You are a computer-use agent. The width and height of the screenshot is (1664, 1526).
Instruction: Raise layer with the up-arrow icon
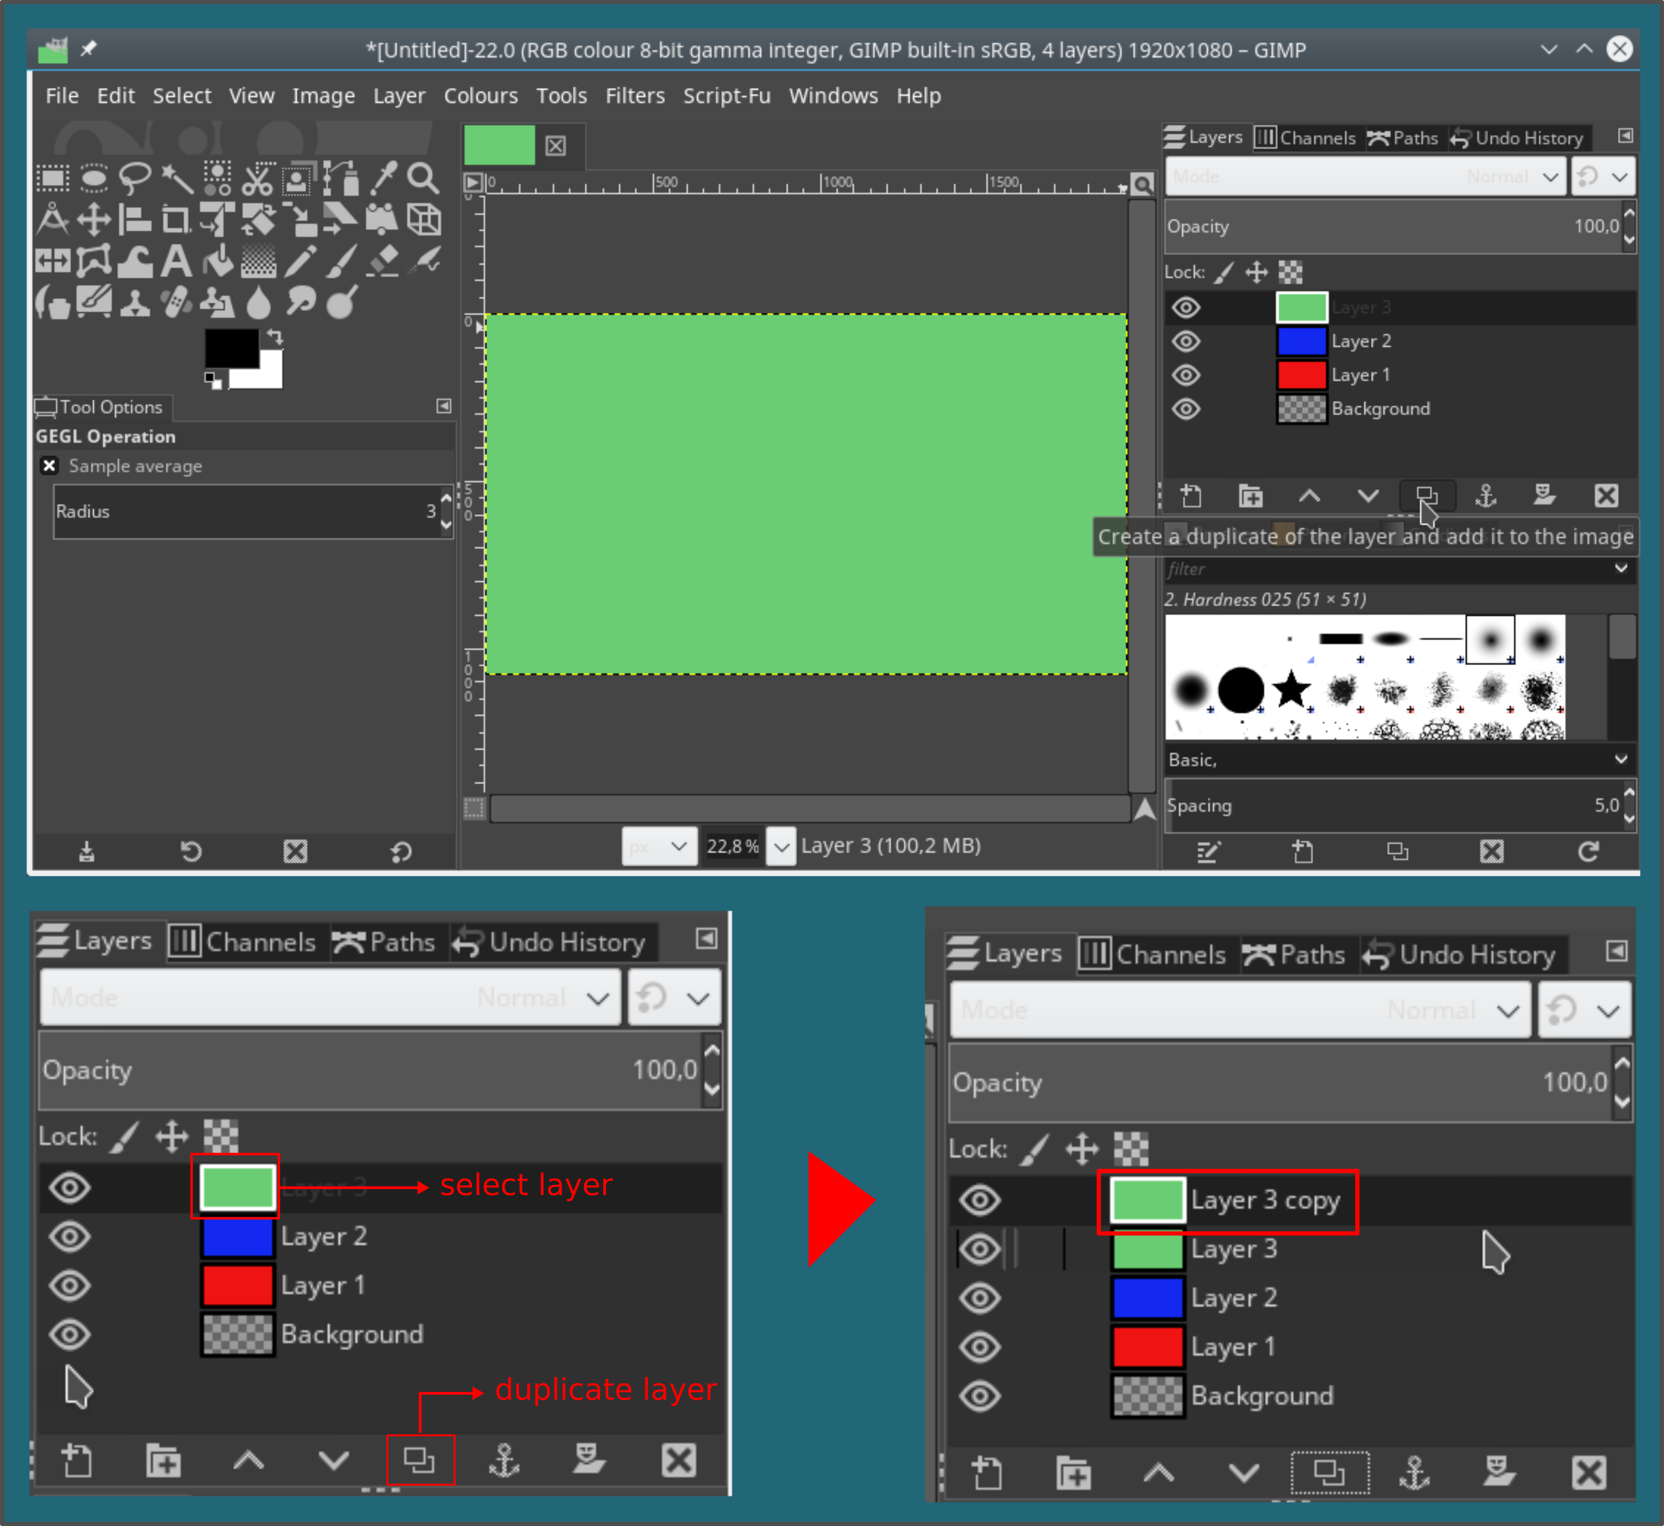pos(1309,496)
